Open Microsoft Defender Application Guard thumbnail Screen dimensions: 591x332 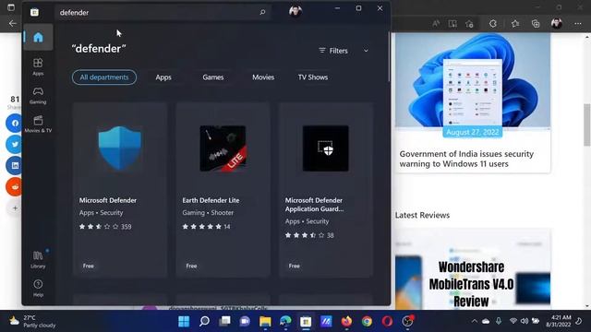326,148
